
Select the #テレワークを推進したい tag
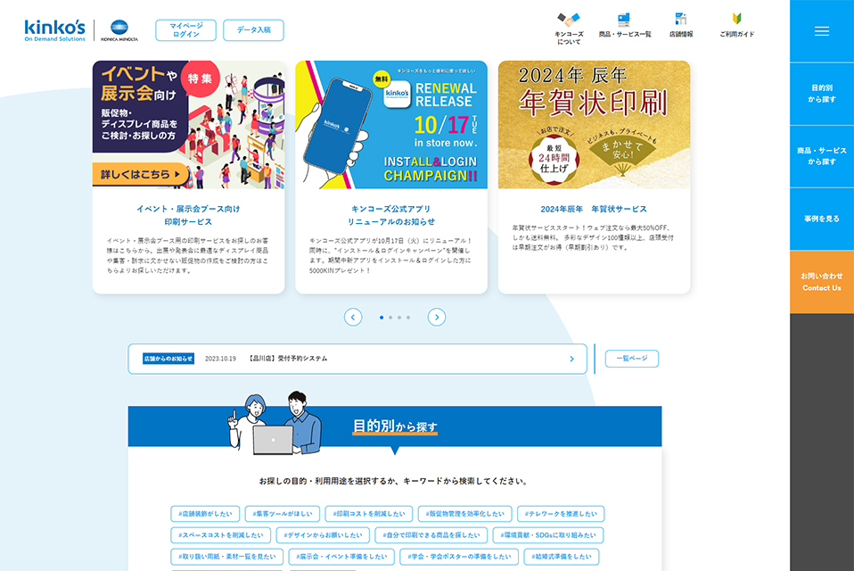(561, 514)
